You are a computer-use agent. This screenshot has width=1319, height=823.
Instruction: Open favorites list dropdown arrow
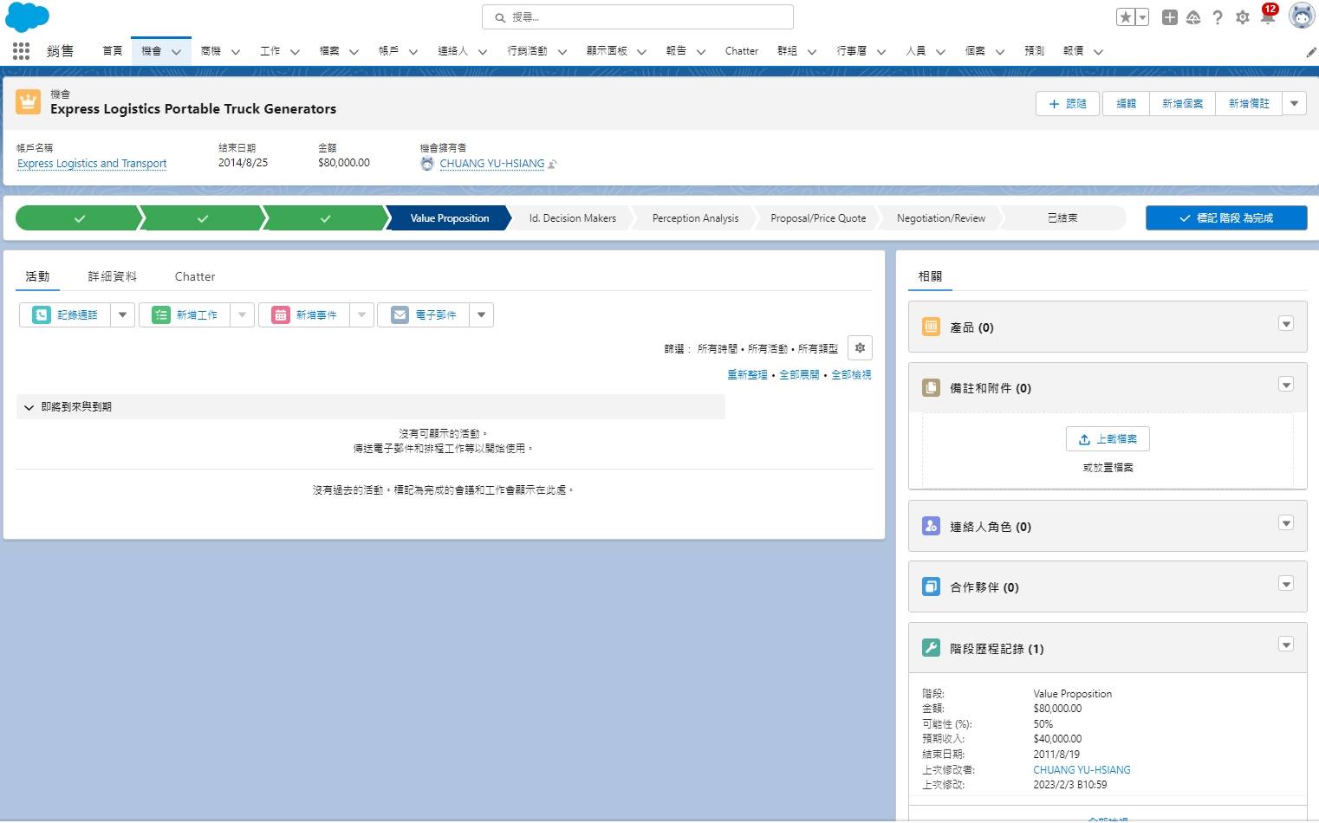coord(1142,17)
